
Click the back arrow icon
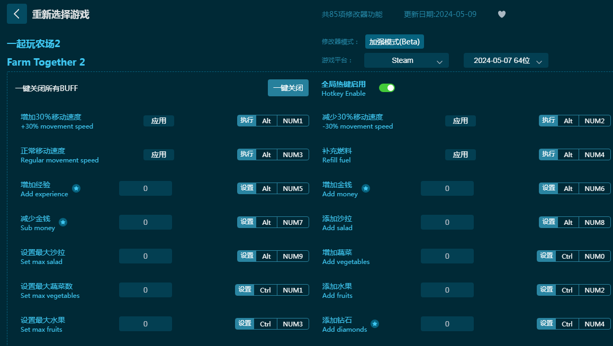pyautogui.click(x=17, y=14)
